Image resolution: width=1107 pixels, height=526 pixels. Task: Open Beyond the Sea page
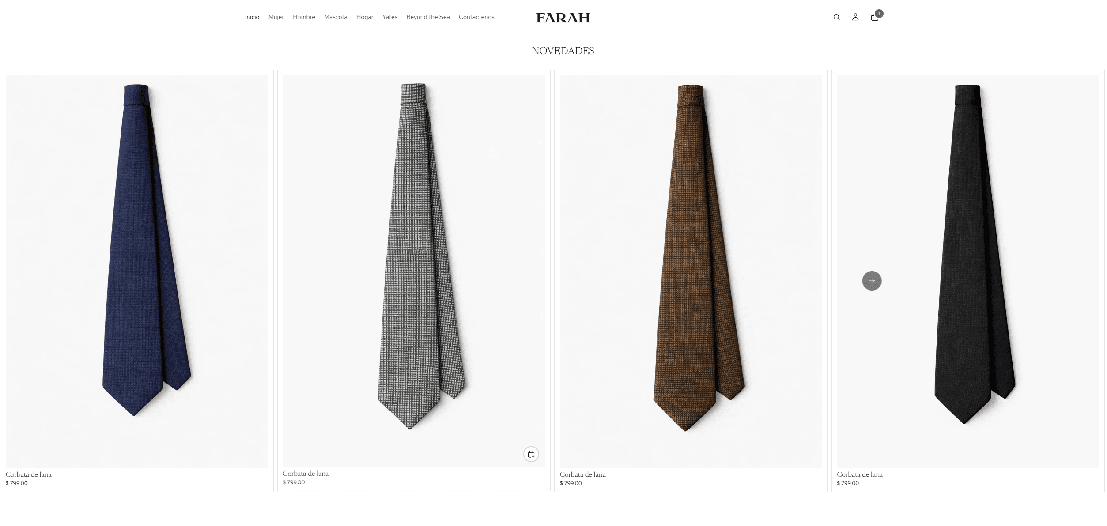click(428, 17)
